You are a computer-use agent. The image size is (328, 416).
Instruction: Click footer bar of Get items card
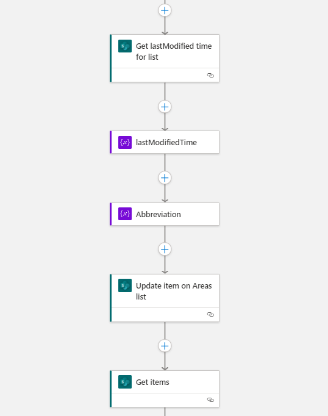pyautogui.click(x=165, y=400)
